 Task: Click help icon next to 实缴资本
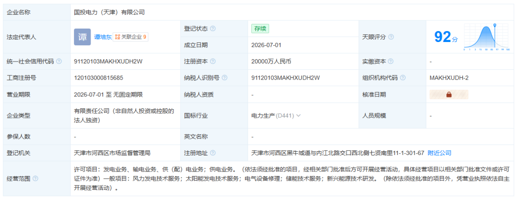point(391,62)
